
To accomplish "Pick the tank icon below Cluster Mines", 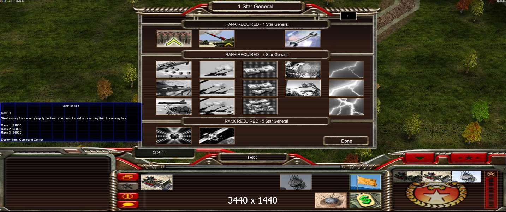I will (x=174, y=88).
